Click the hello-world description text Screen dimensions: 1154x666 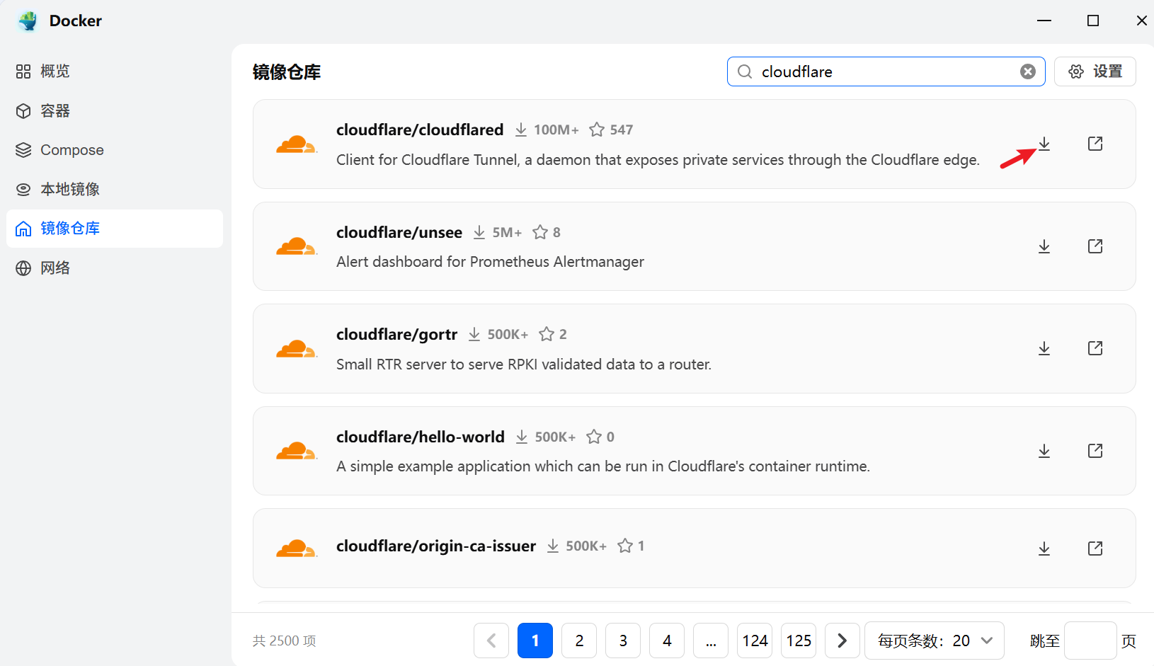pyautogui.click(x=603, y=466)
